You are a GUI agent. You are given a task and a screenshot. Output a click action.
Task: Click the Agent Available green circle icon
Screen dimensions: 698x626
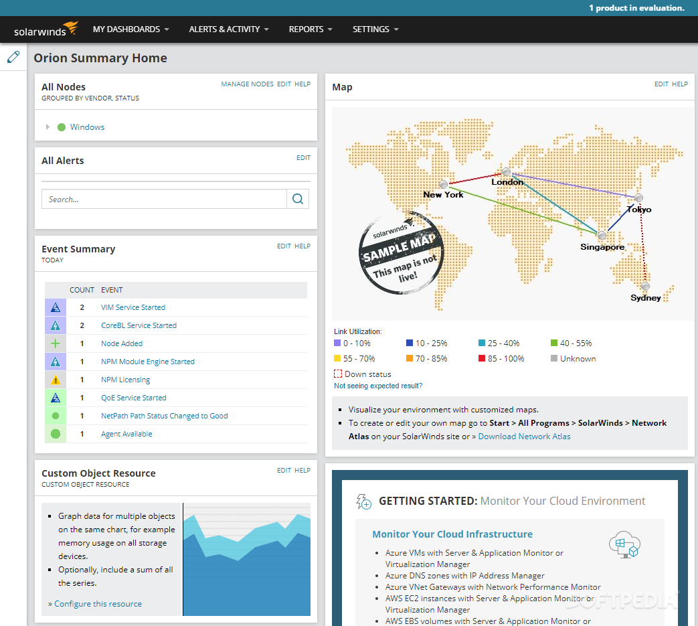tap(55, 434)
